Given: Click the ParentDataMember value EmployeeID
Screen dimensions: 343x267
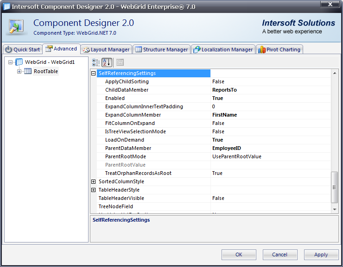Looking at the screenshot, I should tap(227, 148).
